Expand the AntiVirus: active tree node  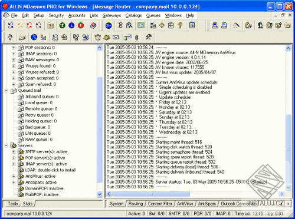[14, 176]
